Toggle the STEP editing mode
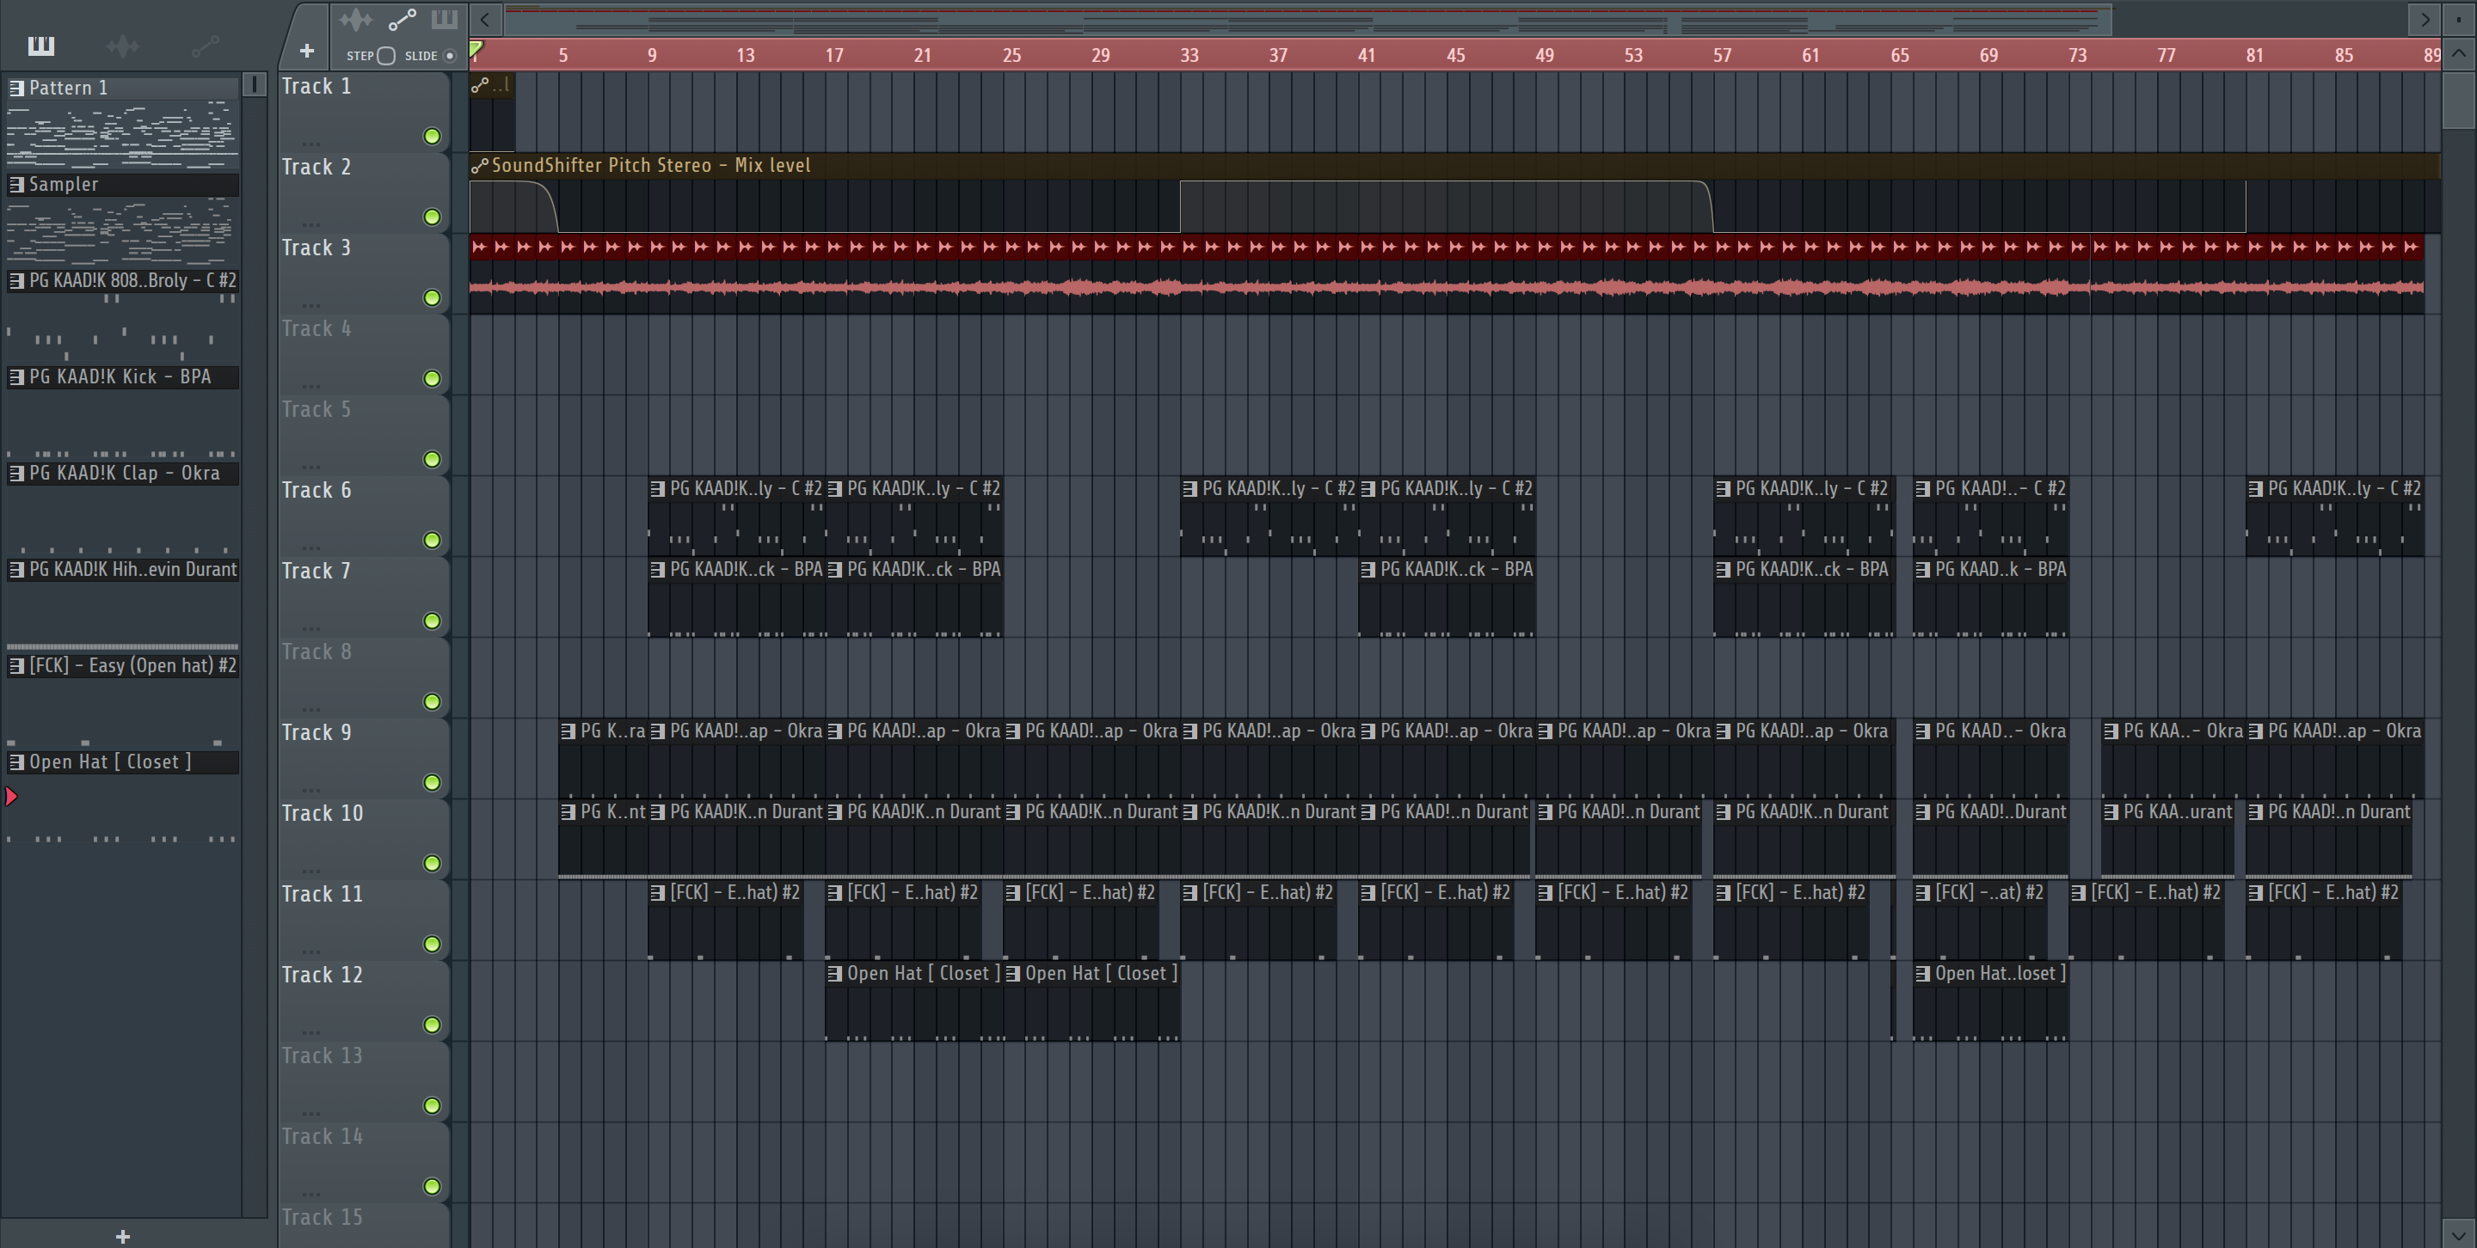The width and height of the screenshot is (2477, 1248). [385, 56]
